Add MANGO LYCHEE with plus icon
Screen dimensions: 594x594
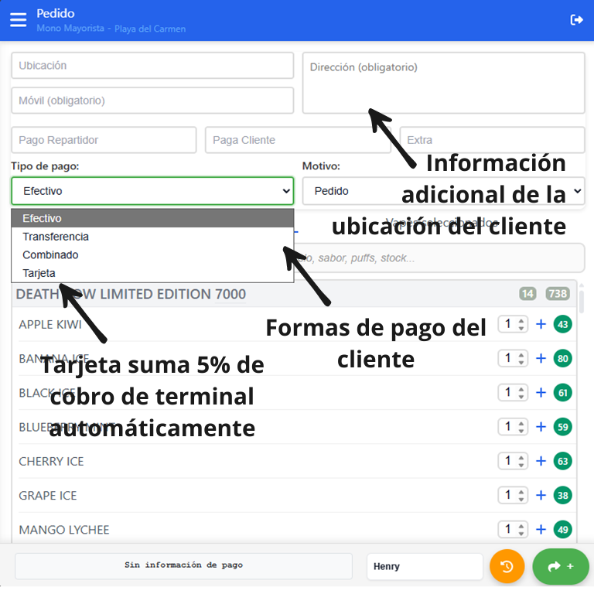click(541, 529)
